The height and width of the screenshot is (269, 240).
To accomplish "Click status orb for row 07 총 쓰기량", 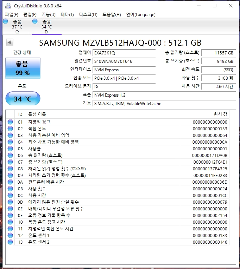I will point(10,162).
